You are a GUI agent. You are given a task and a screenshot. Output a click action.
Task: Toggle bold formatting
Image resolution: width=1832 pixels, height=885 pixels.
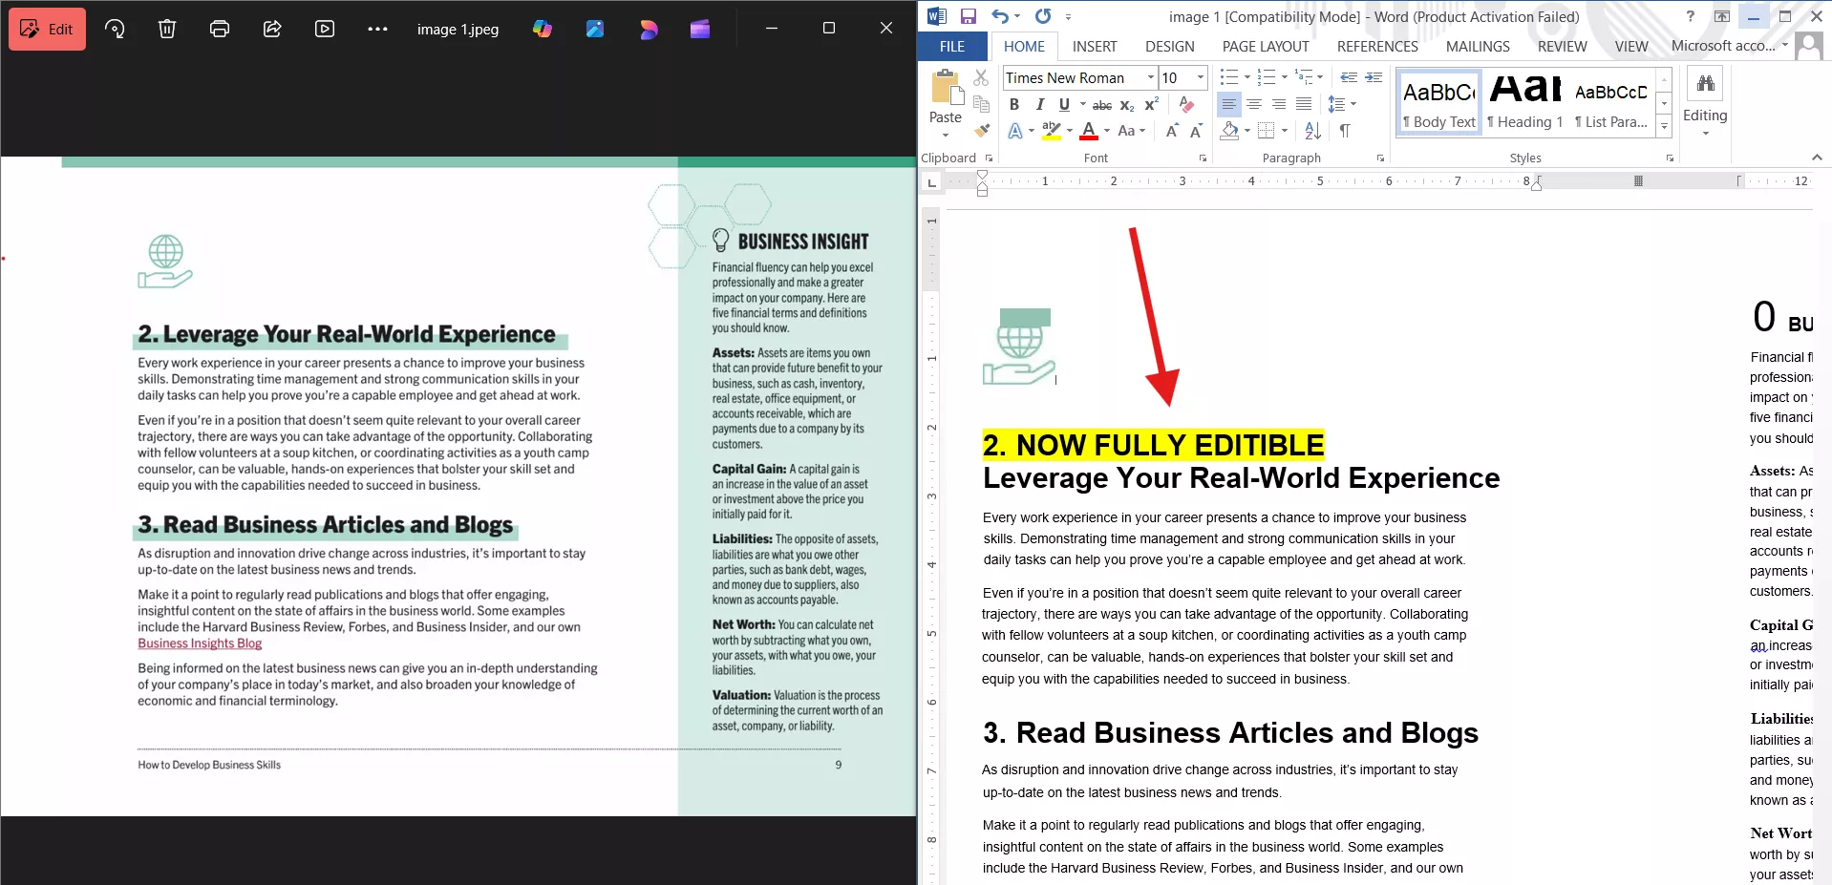pos(1014,105)
